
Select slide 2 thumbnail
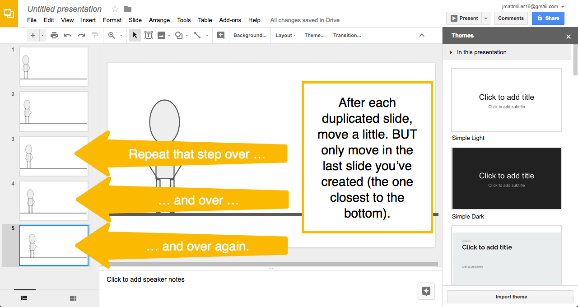tap(54, 112)
